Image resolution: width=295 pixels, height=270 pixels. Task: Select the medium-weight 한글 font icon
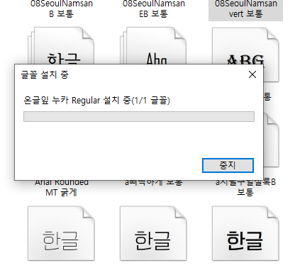tap(153, 233)
